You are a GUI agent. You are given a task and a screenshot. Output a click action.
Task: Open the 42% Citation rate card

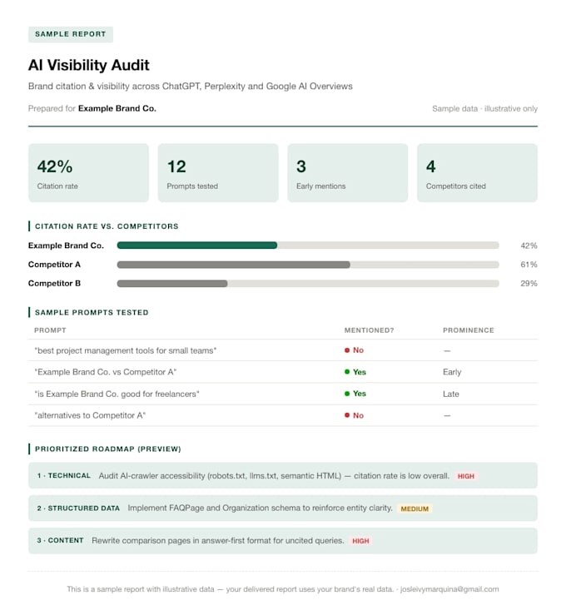point(89,173)
